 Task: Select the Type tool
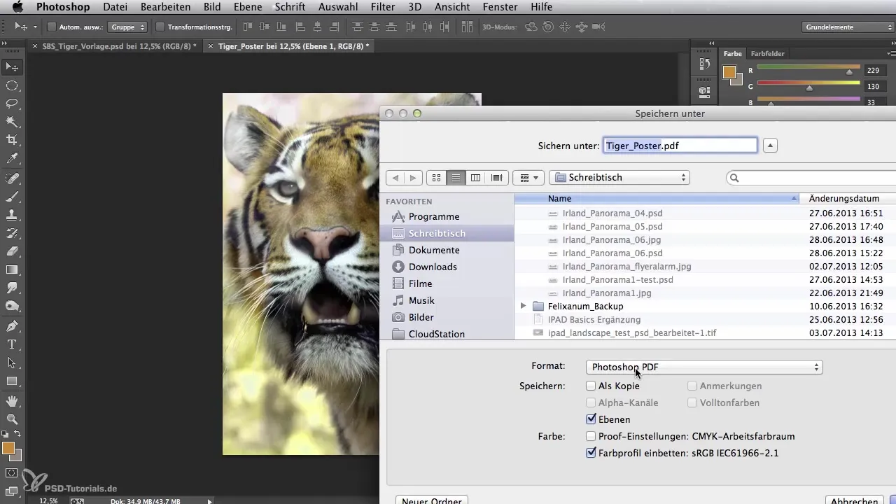12,344
